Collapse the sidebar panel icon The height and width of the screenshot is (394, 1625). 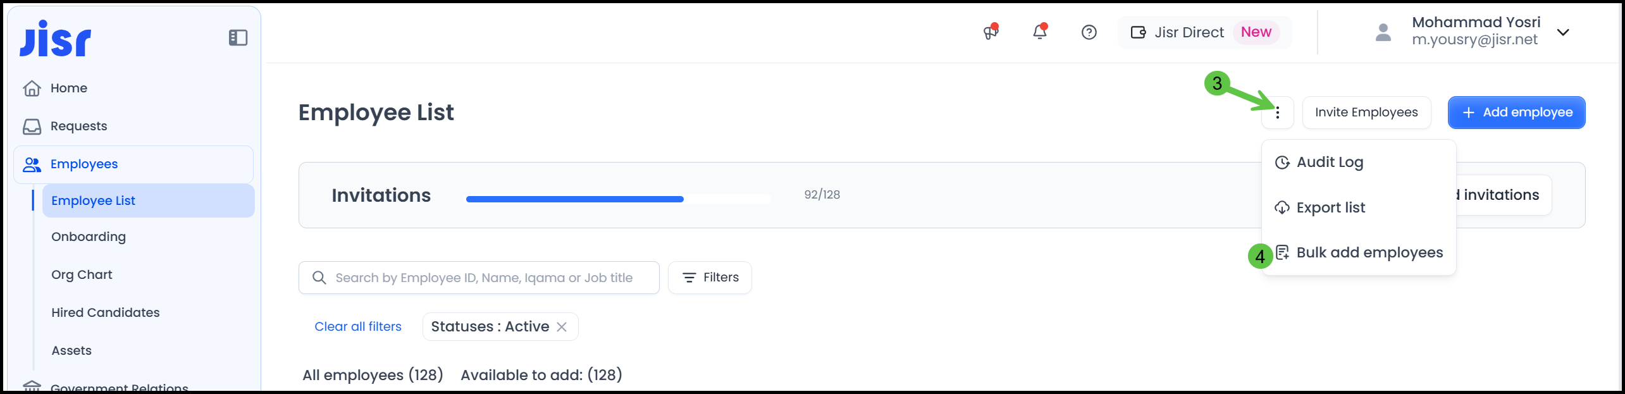(238, 38)
